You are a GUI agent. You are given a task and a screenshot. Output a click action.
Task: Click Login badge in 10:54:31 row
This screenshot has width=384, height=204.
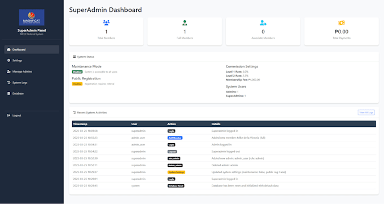[x=171, y=145]
